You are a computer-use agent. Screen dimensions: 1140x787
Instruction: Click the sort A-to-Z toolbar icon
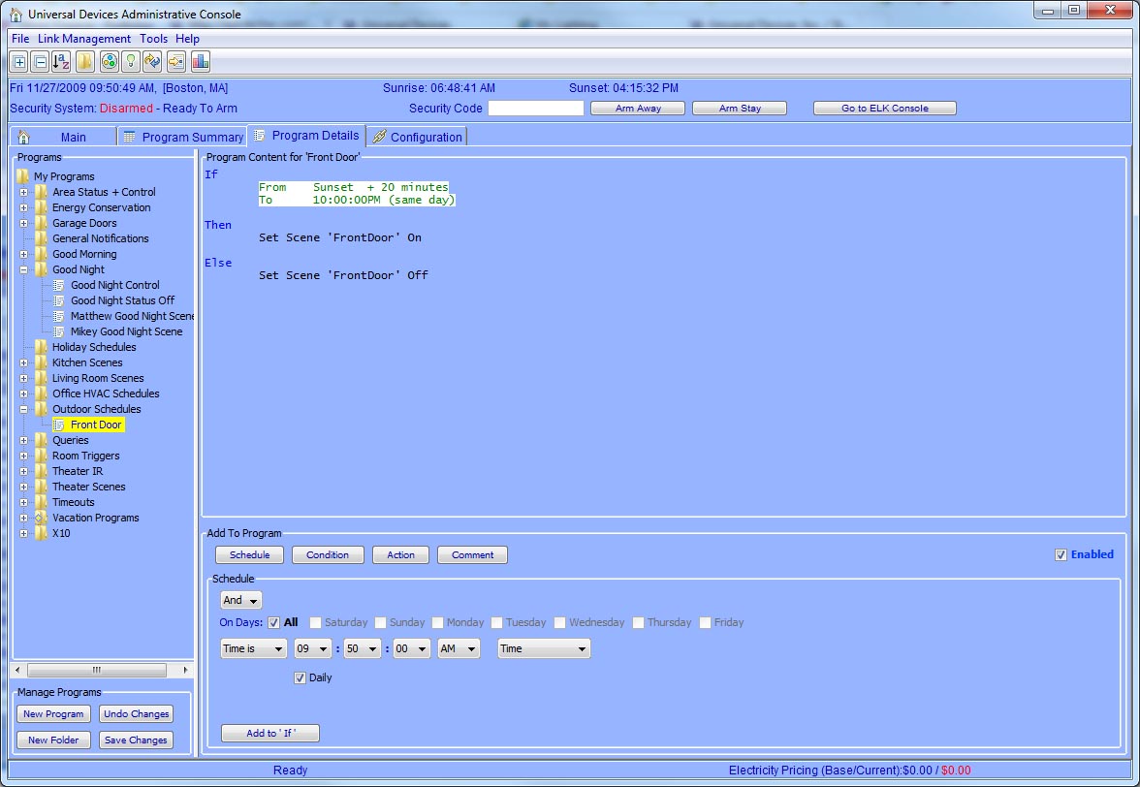tap(61, 62)
